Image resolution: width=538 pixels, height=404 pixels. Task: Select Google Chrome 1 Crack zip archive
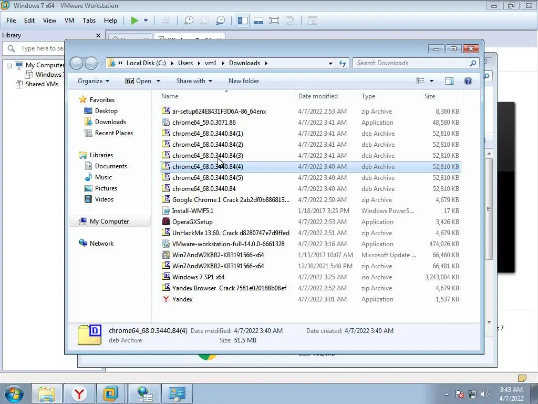pyautogui.click(x=310, y=199)
